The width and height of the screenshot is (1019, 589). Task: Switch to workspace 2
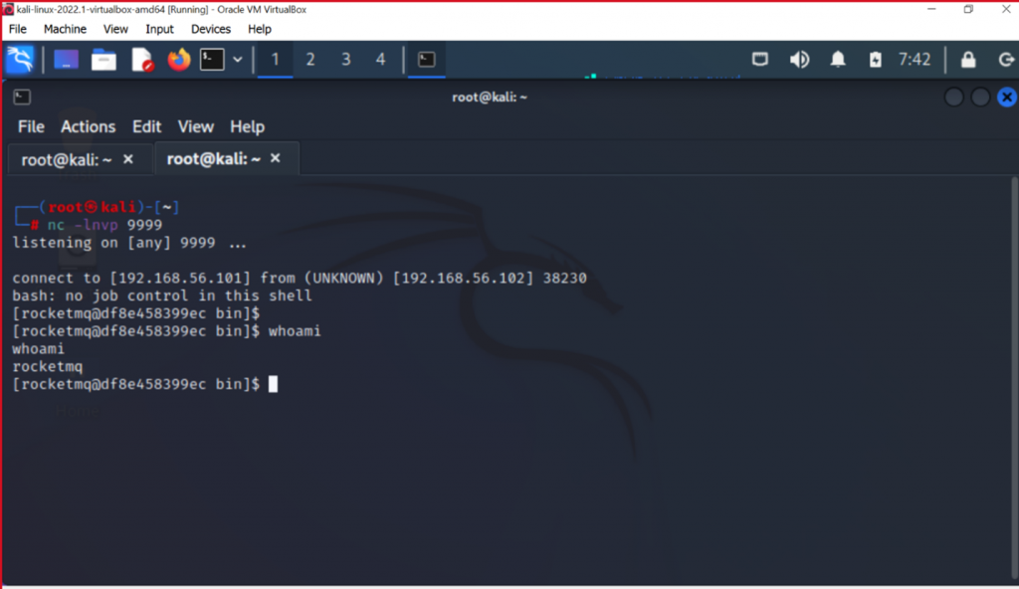(x=310, y=60)
